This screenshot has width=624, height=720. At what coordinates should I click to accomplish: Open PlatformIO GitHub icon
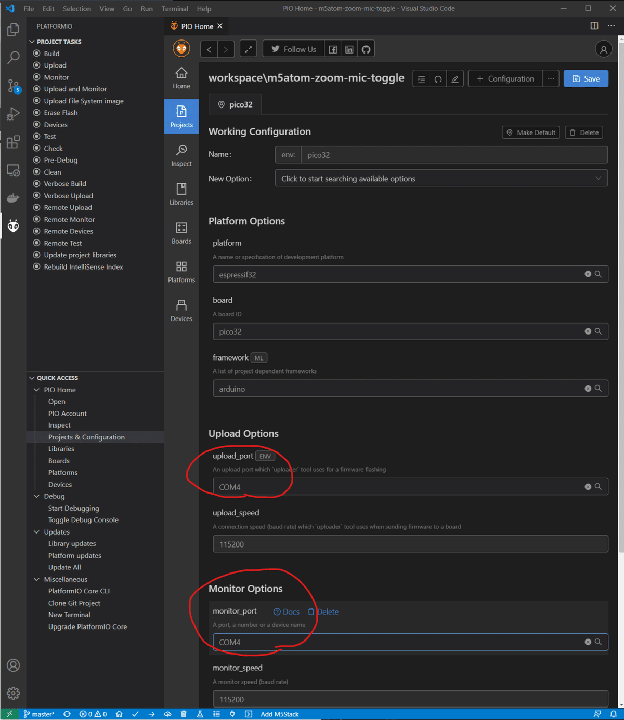click(366, 49)
